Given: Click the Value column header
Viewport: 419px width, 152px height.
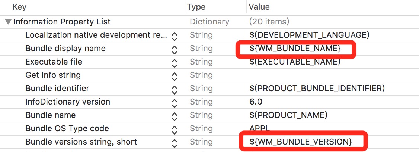Looking at the screenshot, I should coord(259,7).
